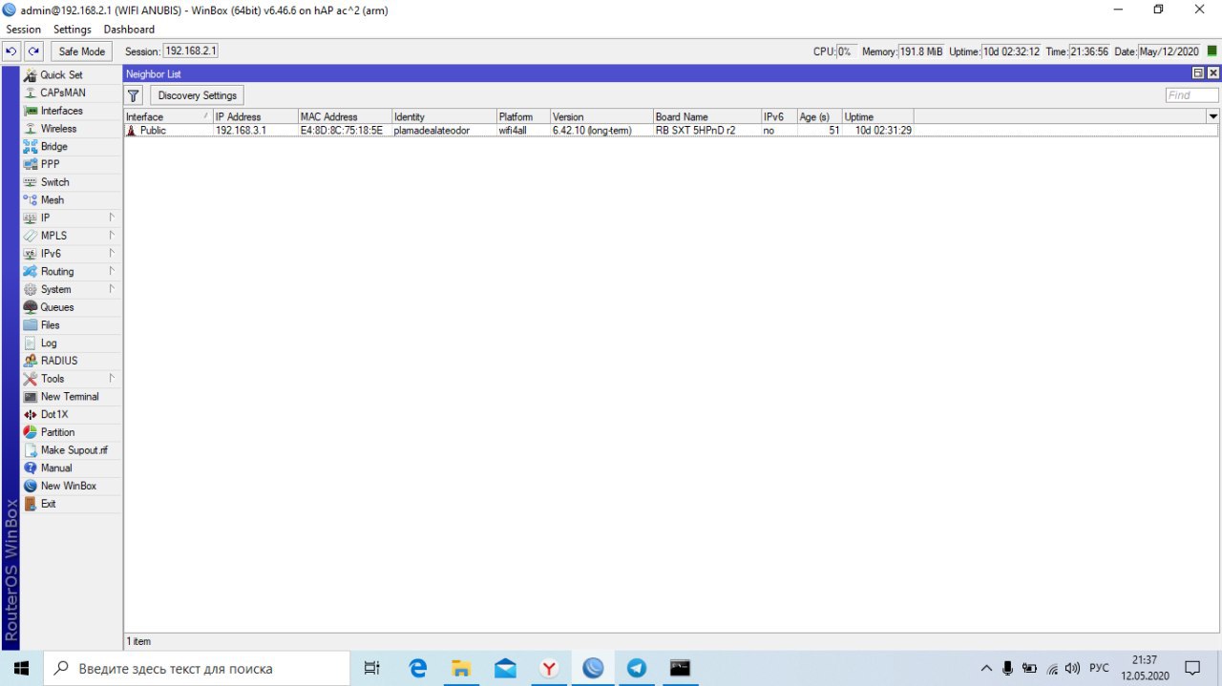
Task: Click the Redo arrow toolbar icon
Action: (34, 52)
